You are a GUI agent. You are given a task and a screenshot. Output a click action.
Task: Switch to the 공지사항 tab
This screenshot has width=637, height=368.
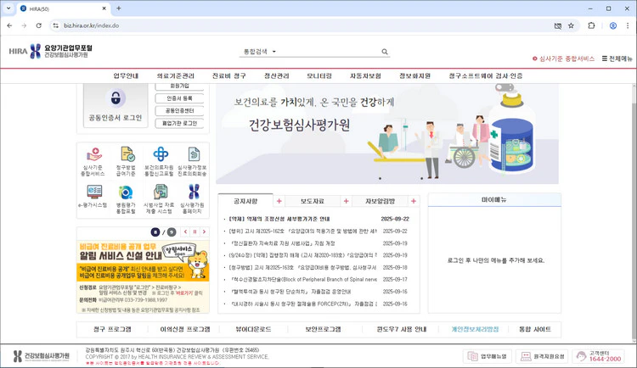click(245, 201)
